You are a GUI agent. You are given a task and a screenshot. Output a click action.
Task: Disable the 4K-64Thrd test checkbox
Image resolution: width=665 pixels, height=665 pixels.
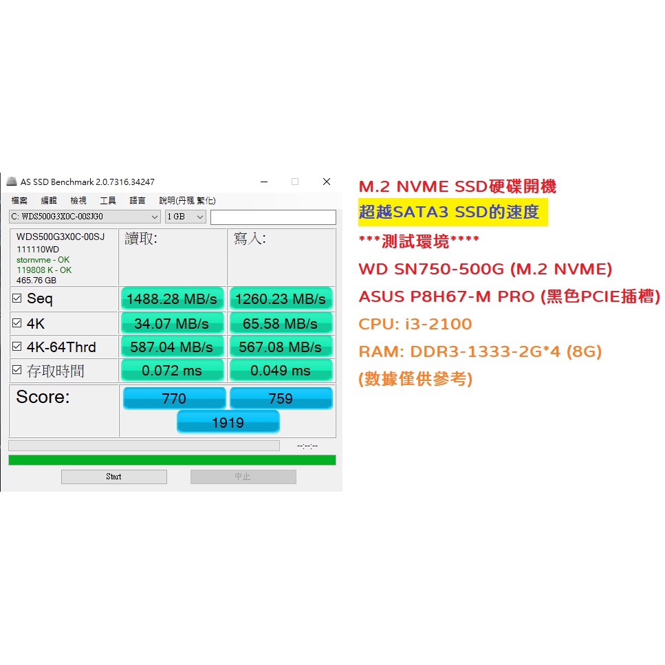[x=17, y=347]
